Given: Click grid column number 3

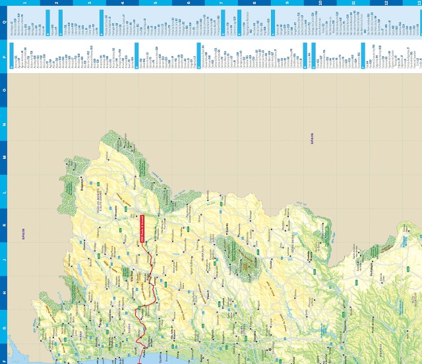Looking at the screenshot, I should [90, 3].
